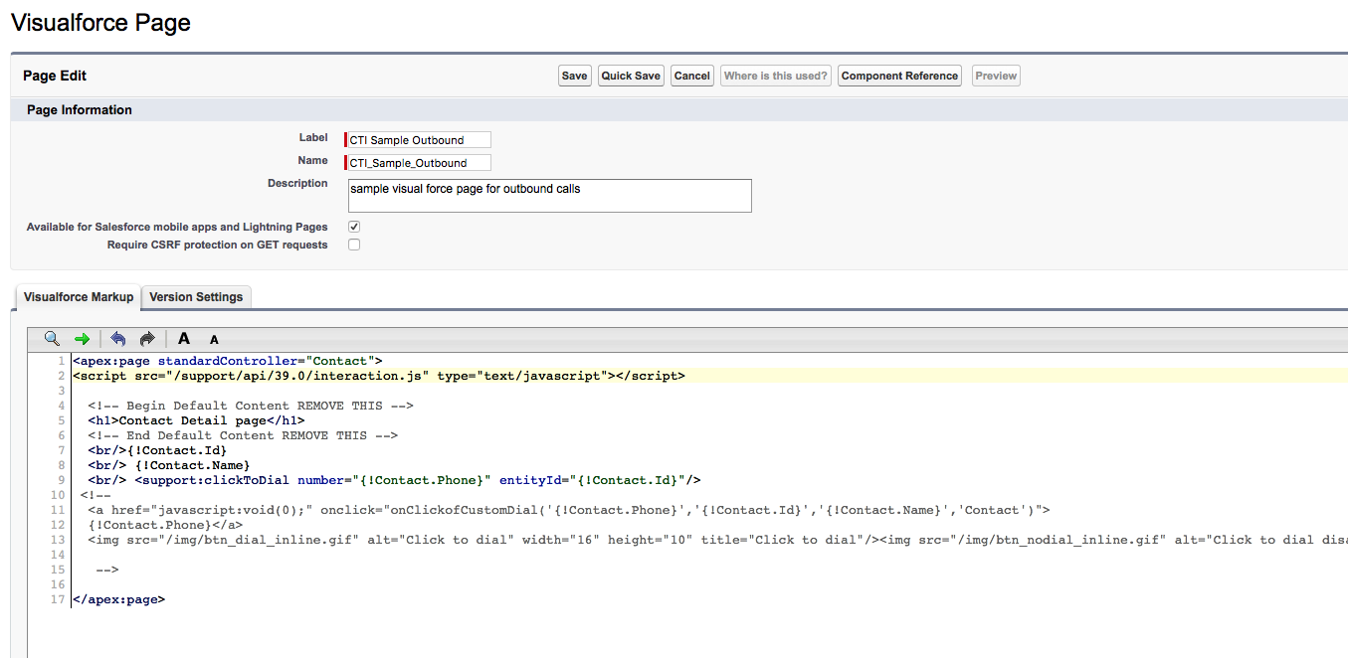This screenshot has height=658, width=1348.
Task: Open the Component Reference
Action: pyautogui.click(x=899, y=76)
